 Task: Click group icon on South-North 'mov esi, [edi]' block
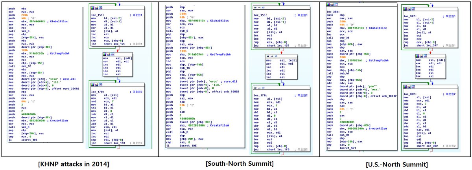pos(276,56)
